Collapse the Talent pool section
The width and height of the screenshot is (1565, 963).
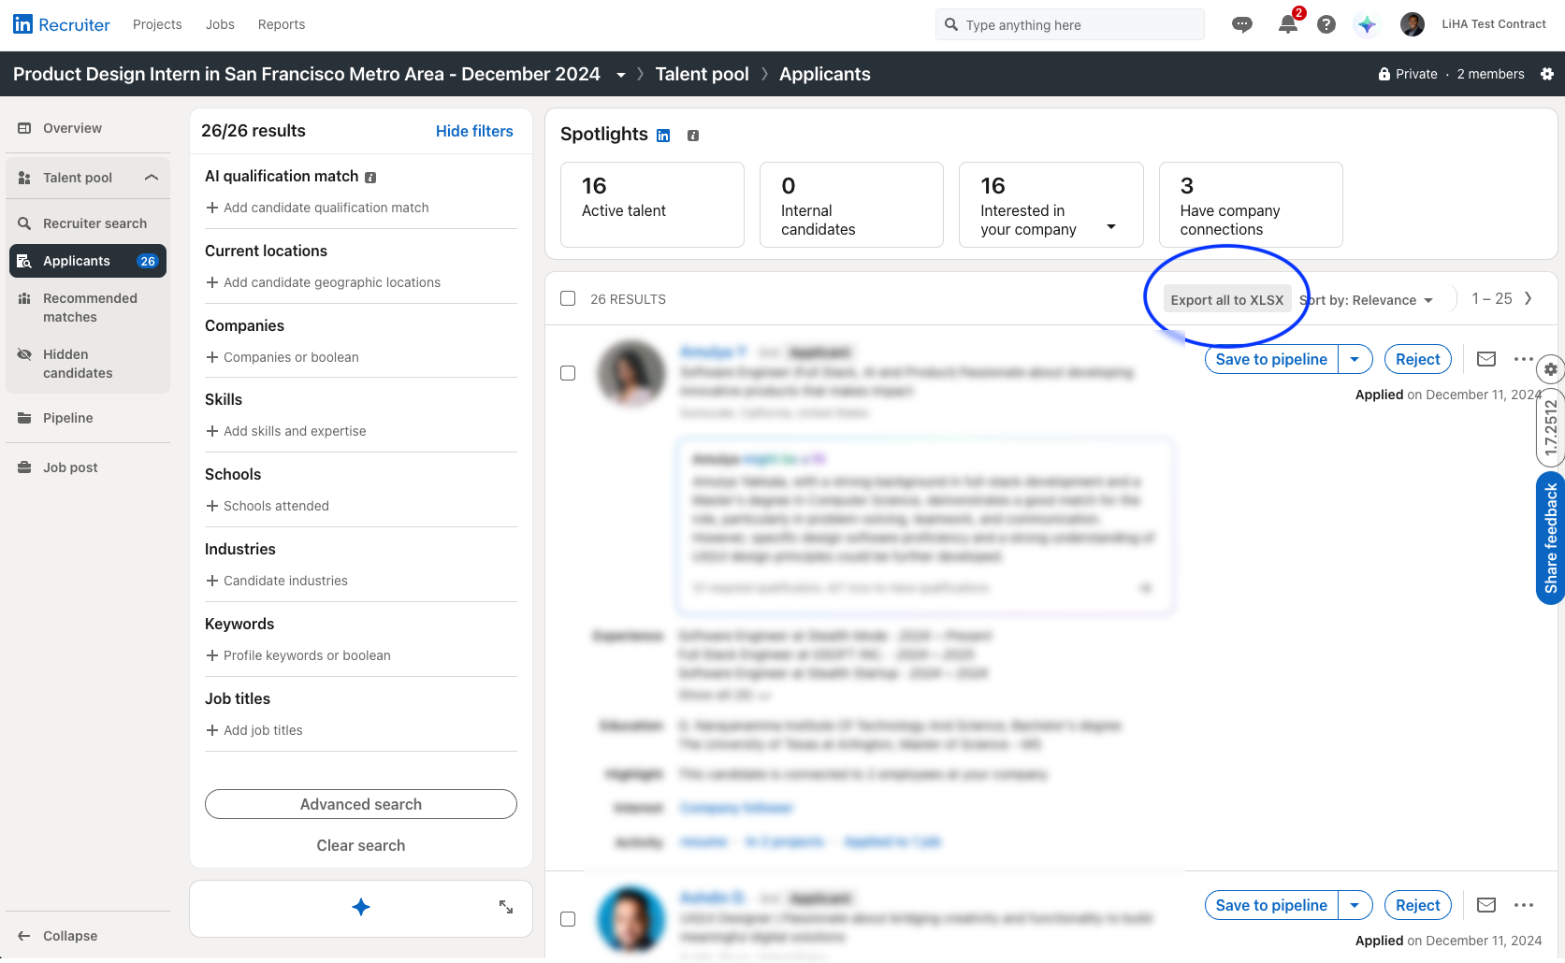coord(152,178)
